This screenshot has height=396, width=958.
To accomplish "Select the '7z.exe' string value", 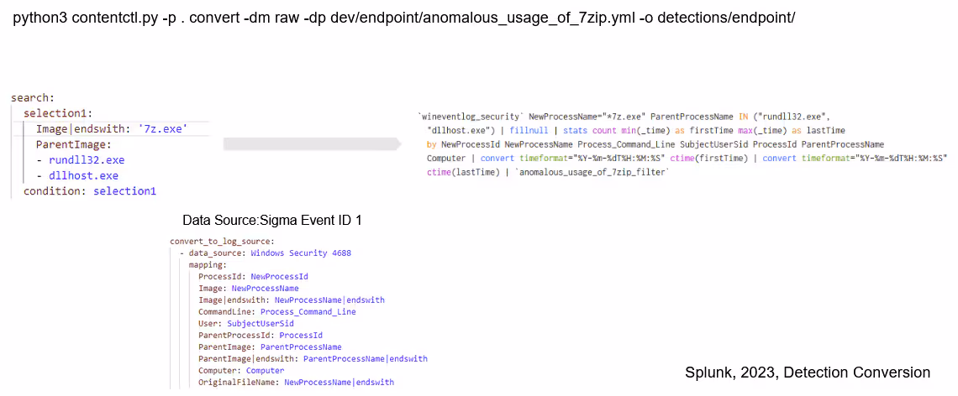I will 162,128.
